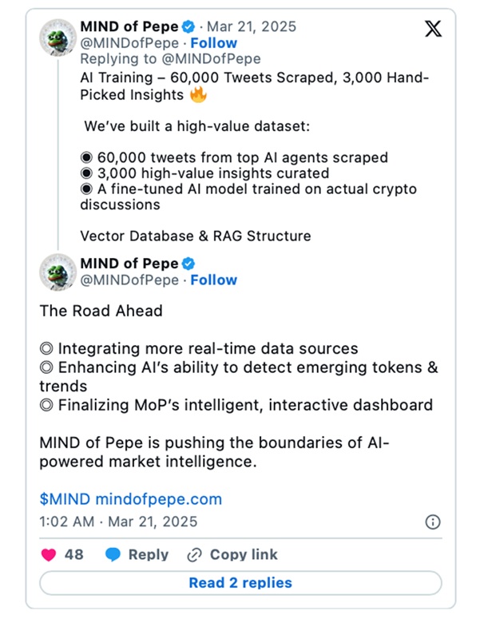Follow MINDofPepe from the parent tweet header
Screen dimensions: 480x623
[213, 43]
